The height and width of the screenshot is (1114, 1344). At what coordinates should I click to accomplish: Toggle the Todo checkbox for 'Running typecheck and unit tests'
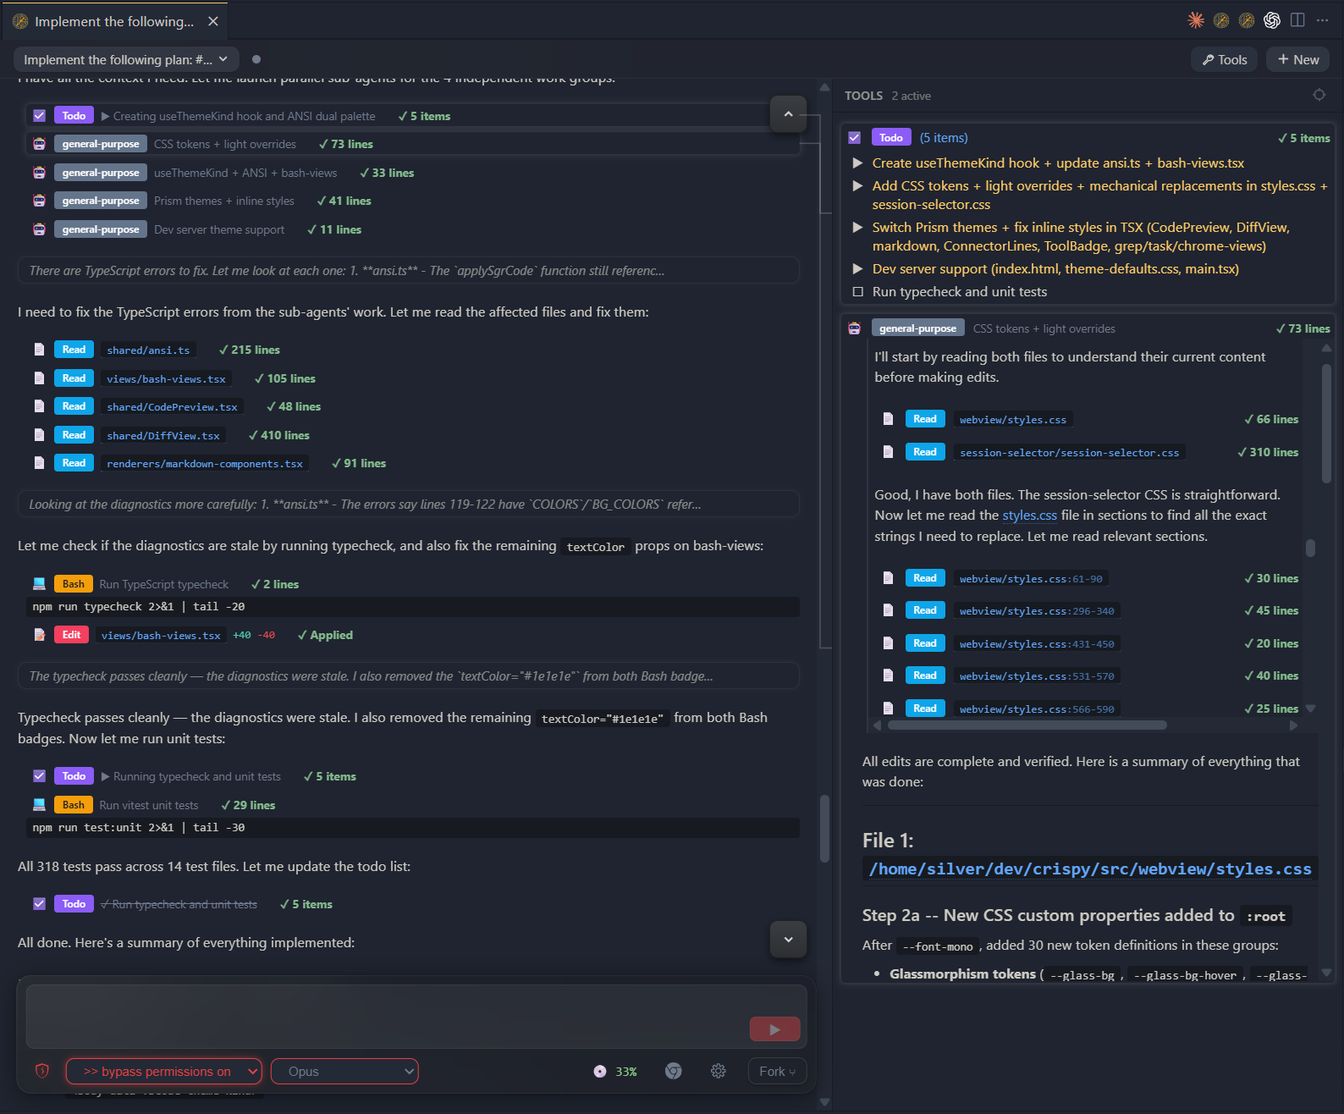tap(39, 776)
